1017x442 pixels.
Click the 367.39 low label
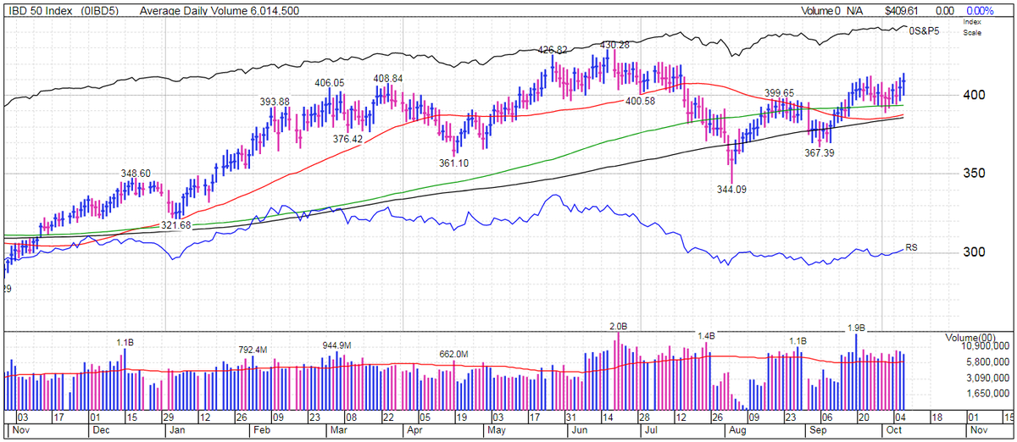click(820, 153)
